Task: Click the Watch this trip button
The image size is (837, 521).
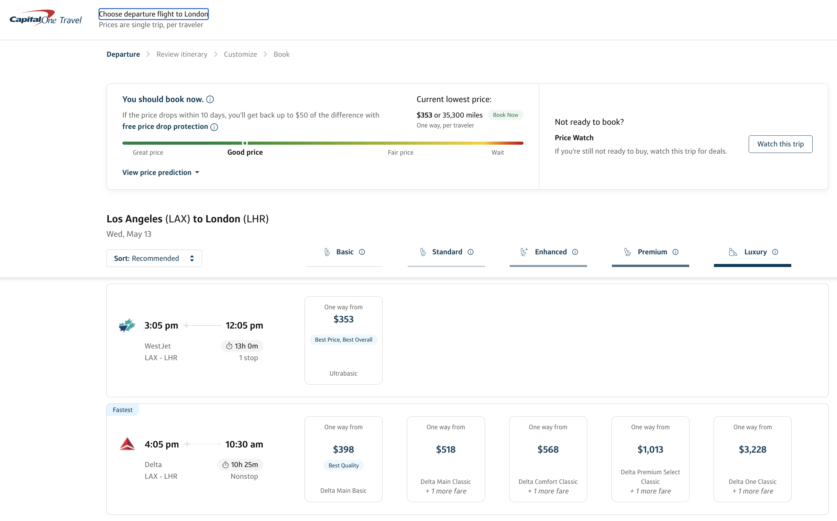Action: point(780,144)
